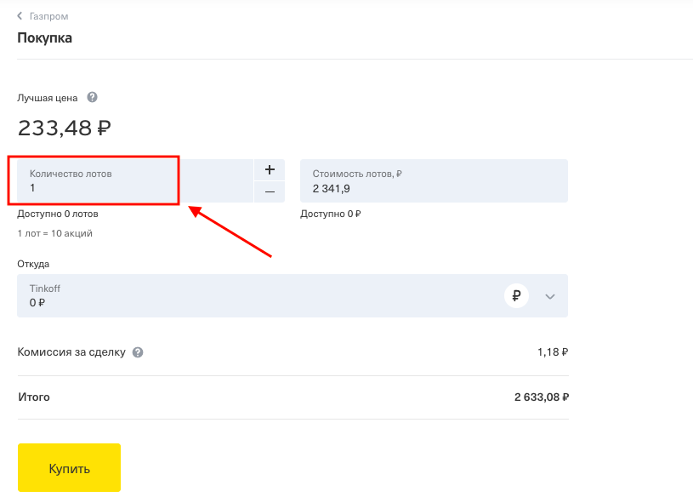Click the ruble currency icon in account selector

(516, 296)
